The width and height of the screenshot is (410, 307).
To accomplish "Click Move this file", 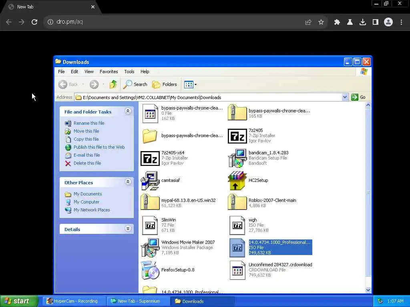I will [86, 131].
